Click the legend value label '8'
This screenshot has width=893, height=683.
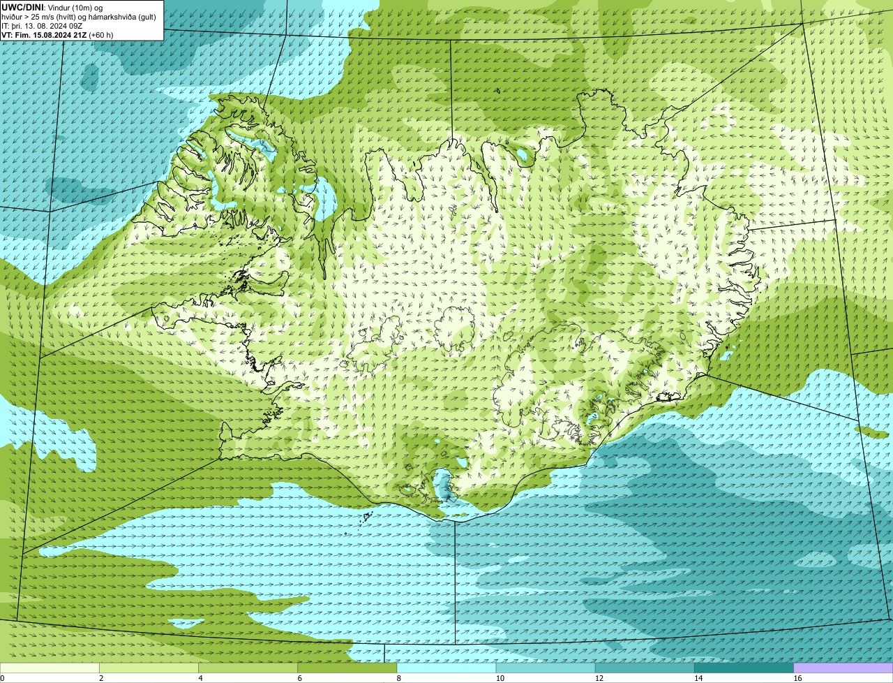(x=398, y=678)
